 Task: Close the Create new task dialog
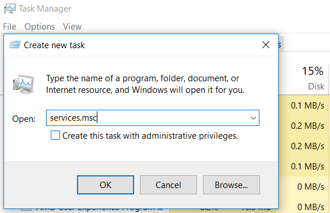click(x=266, y=45)
